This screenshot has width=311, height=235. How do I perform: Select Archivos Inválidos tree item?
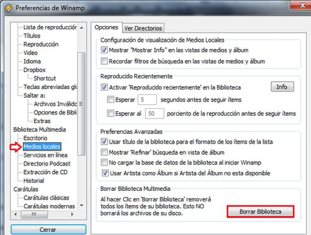coord(55,104)
